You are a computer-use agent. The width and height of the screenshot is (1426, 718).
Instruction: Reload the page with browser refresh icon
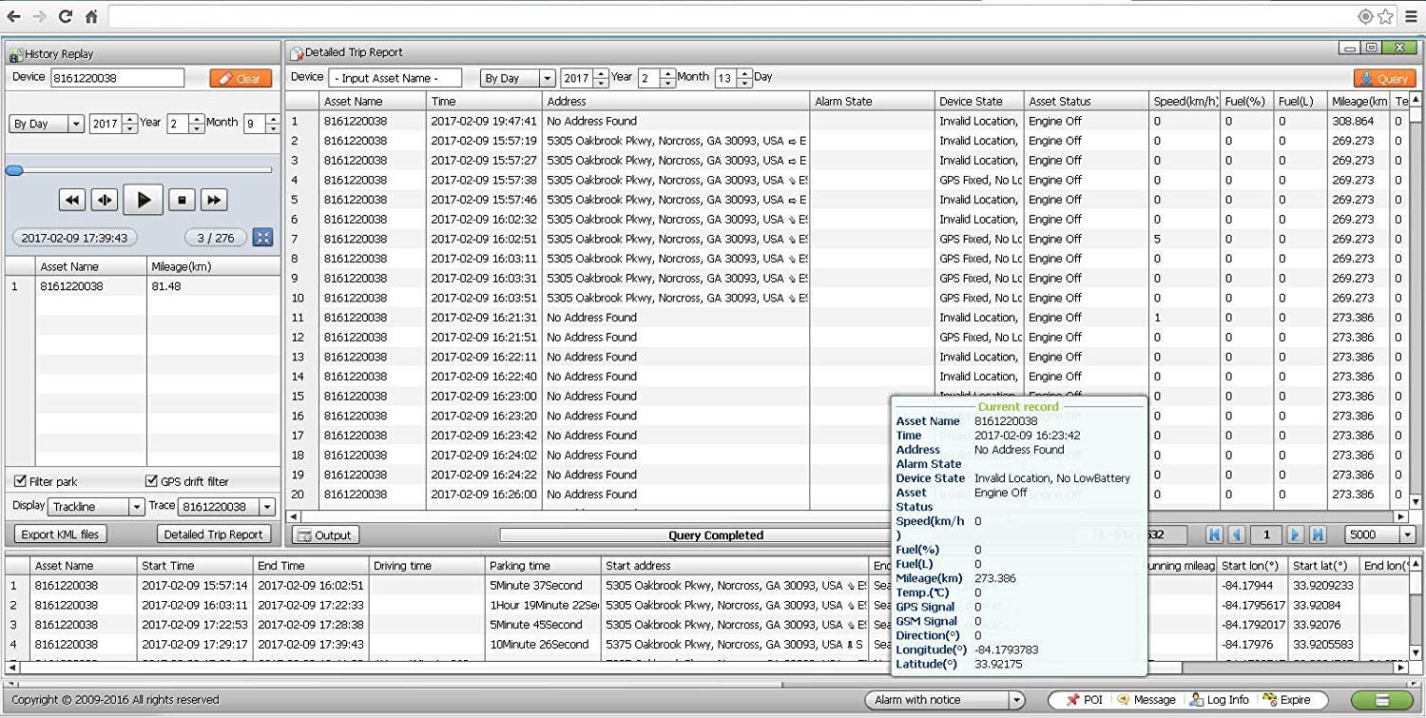(66, 16)
